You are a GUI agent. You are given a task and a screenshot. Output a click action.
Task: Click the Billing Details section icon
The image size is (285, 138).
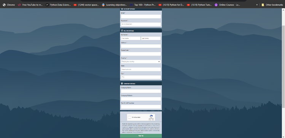tap(122, 31)
